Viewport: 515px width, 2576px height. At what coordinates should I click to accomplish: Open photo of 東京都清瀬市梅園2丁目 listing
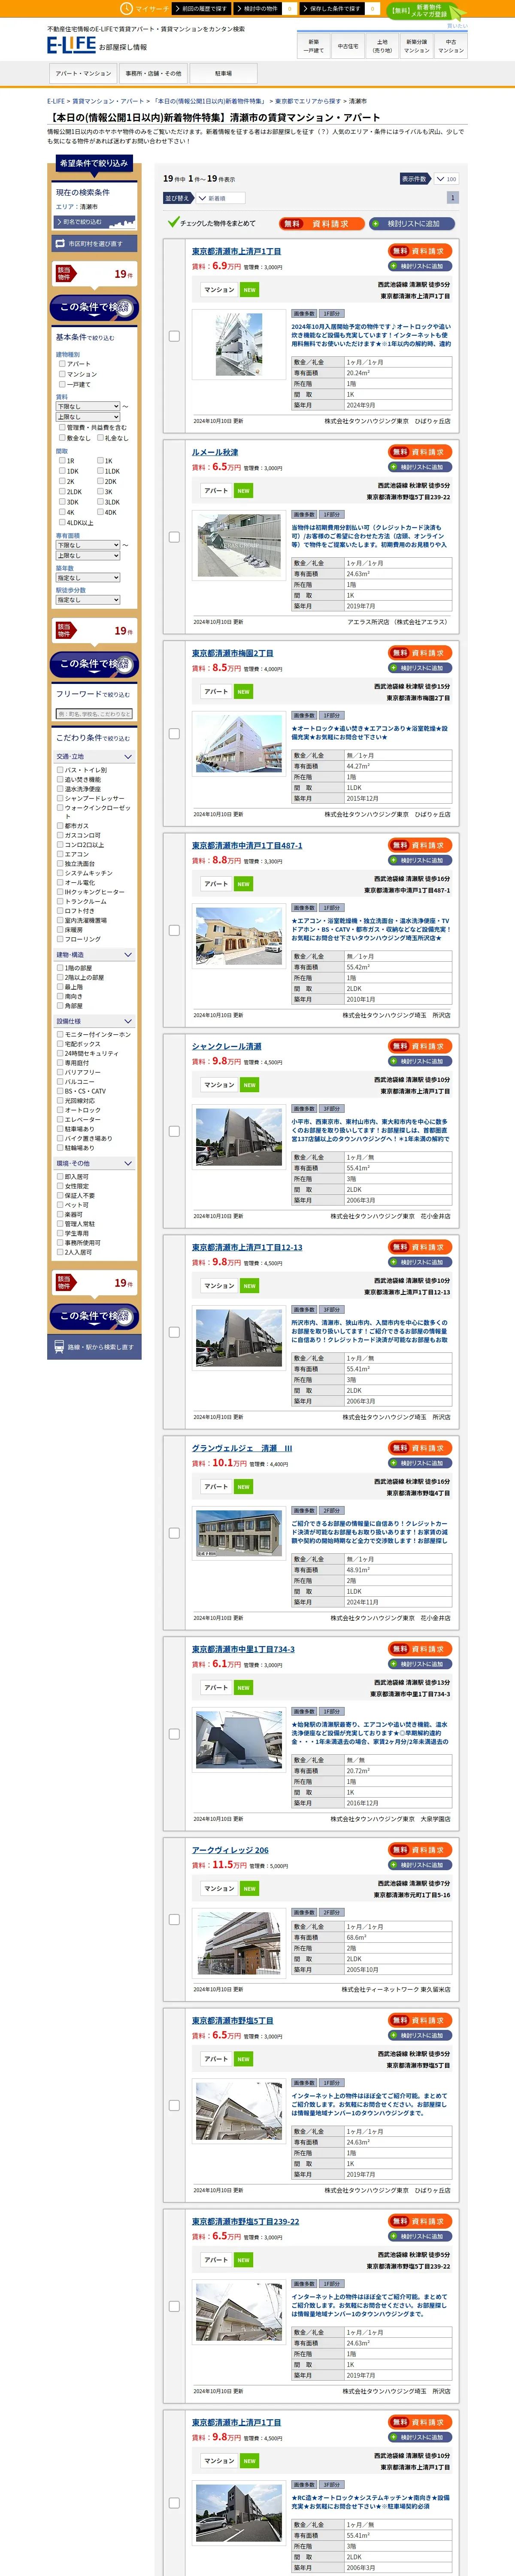[x=238, y=743]
